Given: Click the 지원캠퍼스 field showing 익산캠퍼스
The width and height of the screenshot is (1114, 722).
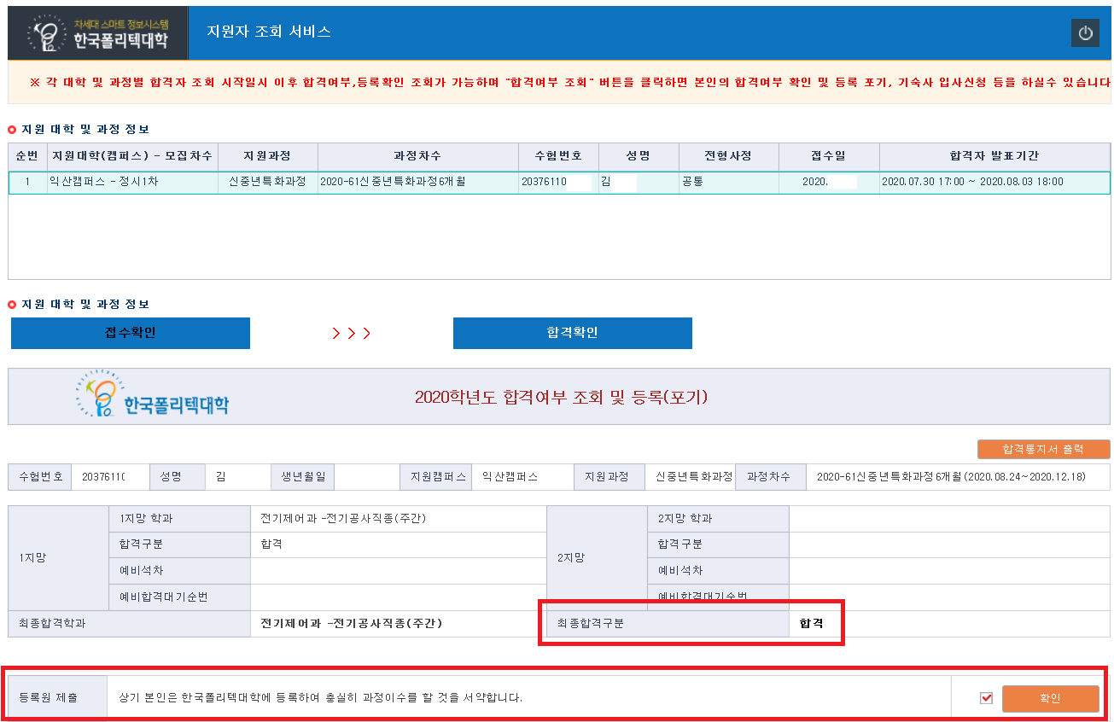Looking at the screenshot, I should (522, 477).
